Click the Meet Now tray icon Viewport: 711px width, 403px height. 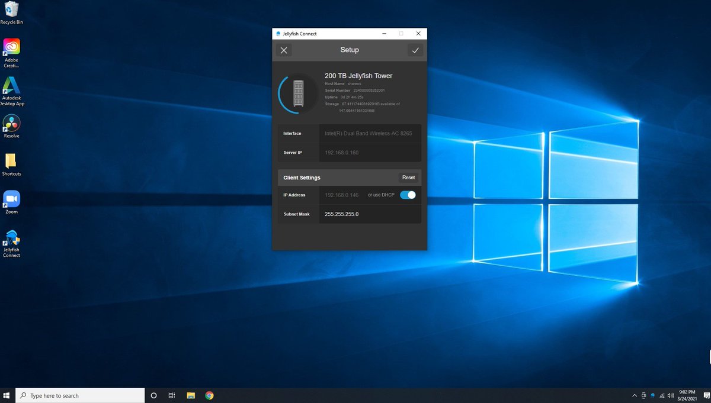pos(643,395)
